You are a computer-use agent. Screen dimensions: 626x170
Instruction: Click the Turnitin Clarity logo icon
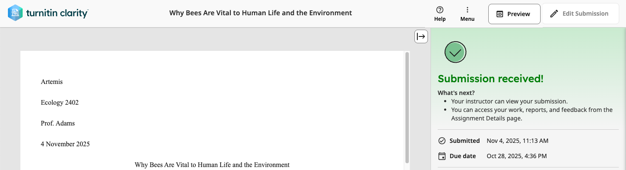[x=15, y=13]
